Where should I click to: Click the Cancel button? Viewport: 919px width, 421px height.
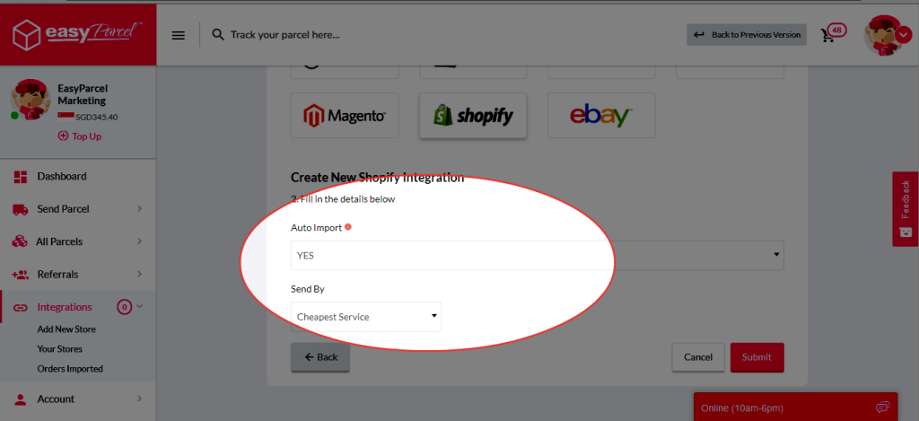tap(698, 357)
